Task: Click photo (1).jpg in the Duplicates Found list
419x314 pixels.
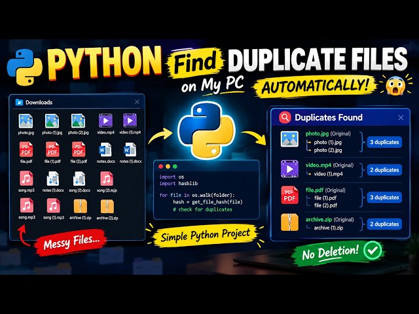Action: (327, 143)
